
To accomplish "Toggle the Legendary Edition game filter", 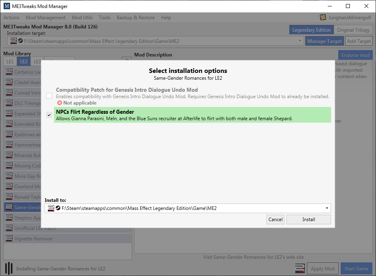I will coord(311,30).
